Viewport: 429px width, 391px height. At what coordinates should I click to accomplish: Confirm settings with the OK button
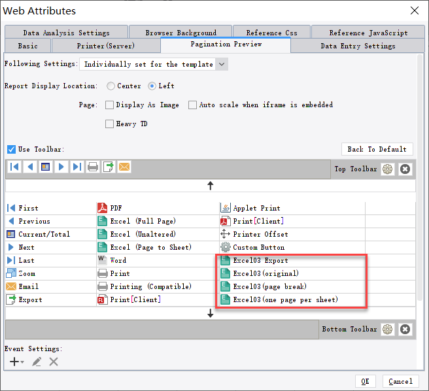pos(365,381)
